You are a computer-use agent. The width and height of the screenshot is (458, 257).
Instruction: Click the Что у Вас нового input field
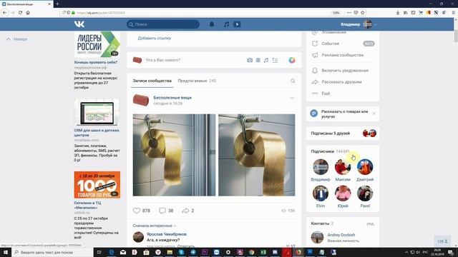tap(193, 60)
